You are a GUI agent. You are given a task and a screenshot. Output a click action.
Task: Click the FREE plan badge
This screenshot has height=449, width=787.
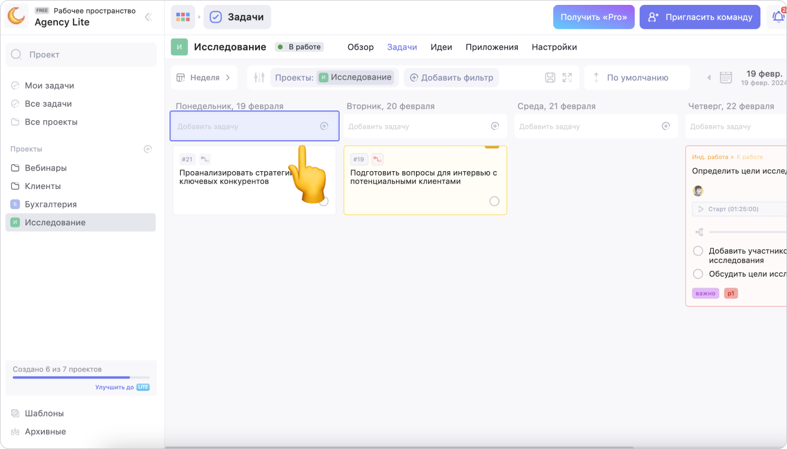[x=42, y=10]
